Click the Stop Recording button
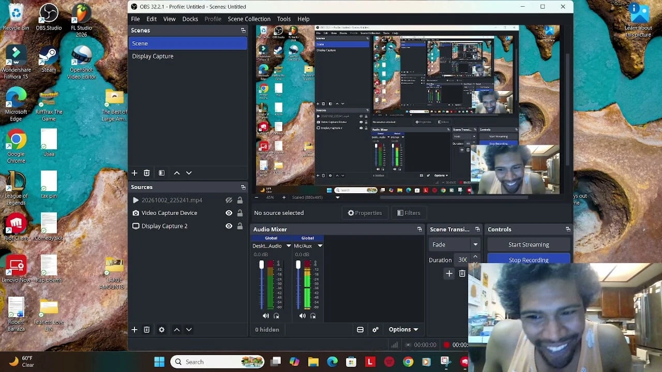This screenshot has width=662, height=372. click(529, 259)
